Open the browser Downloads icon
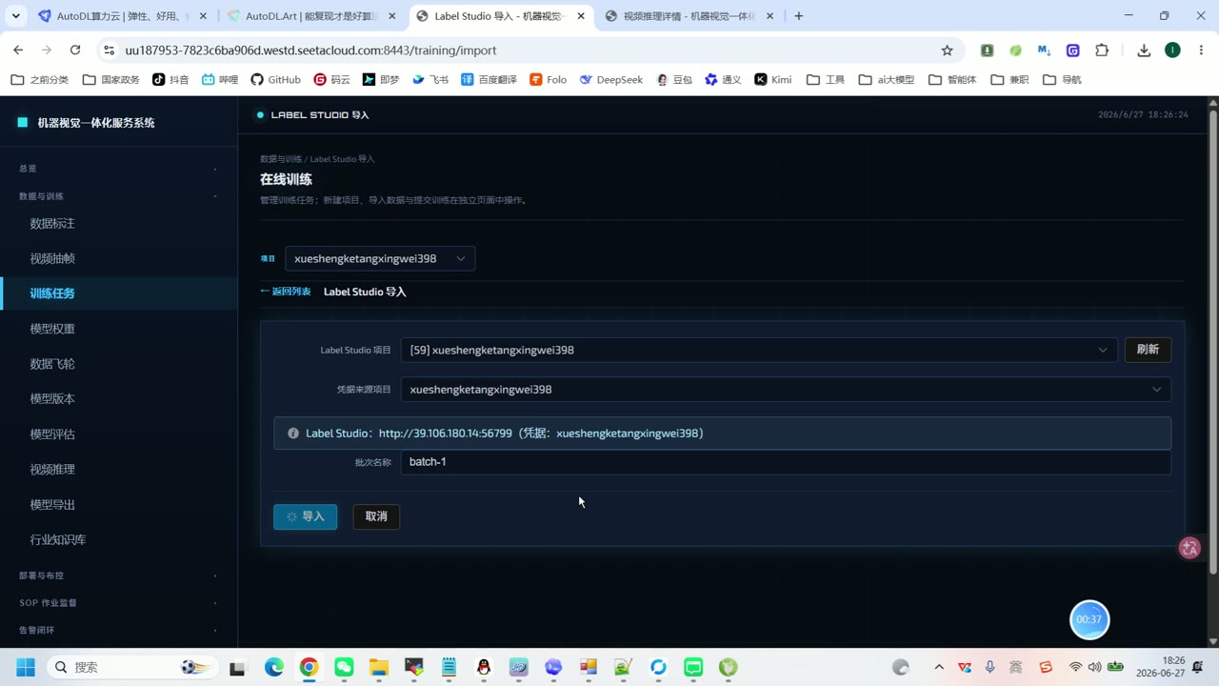The width and height of the screenshot is (1219, 686). click(x=1144, y=50)
